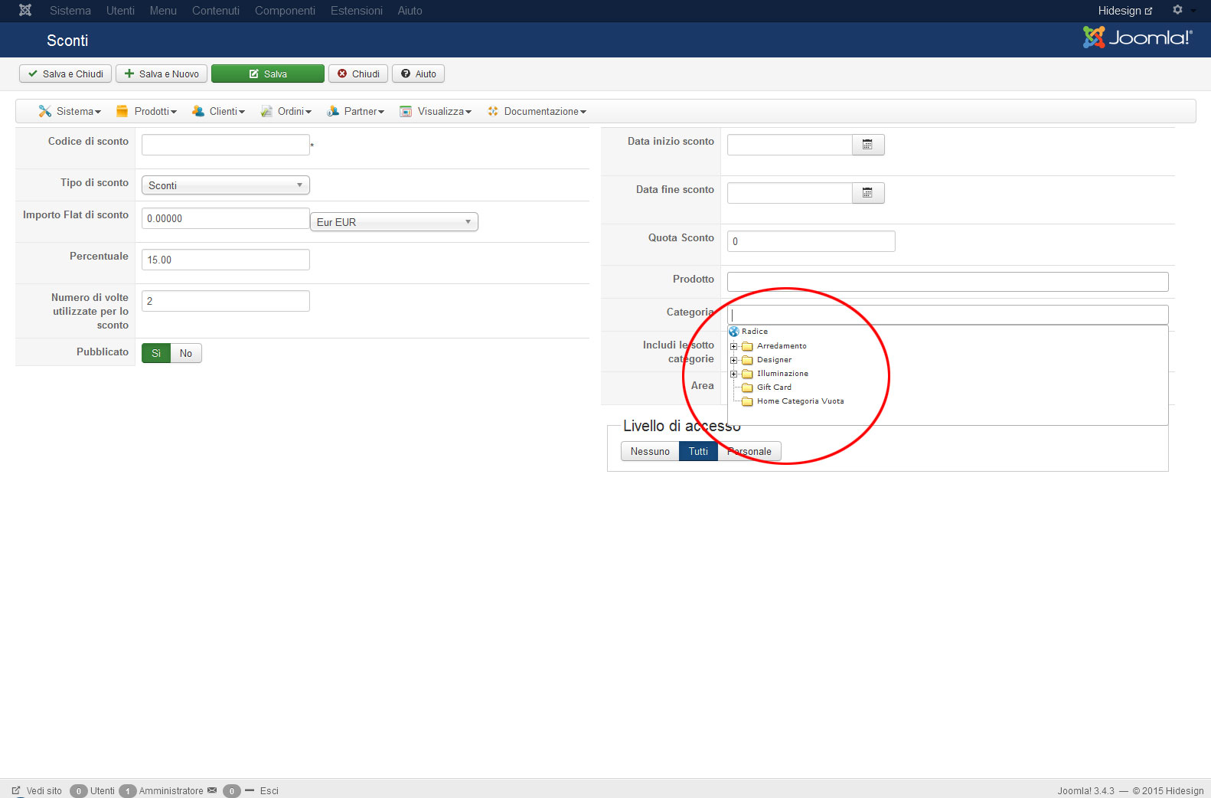Focus the Codice di sconto field
1211x798 pixels.
(226, 145)
